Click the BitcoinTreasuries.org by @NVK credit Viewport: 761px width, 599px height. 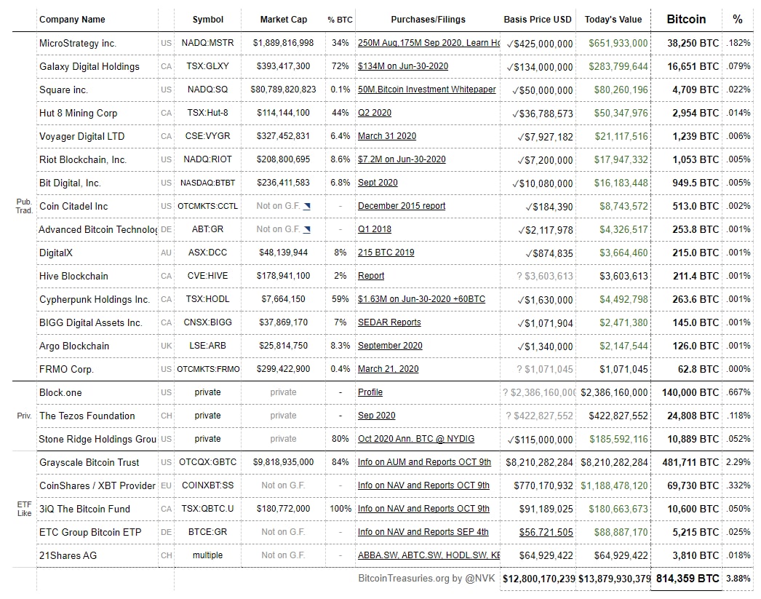click(426, 578)
